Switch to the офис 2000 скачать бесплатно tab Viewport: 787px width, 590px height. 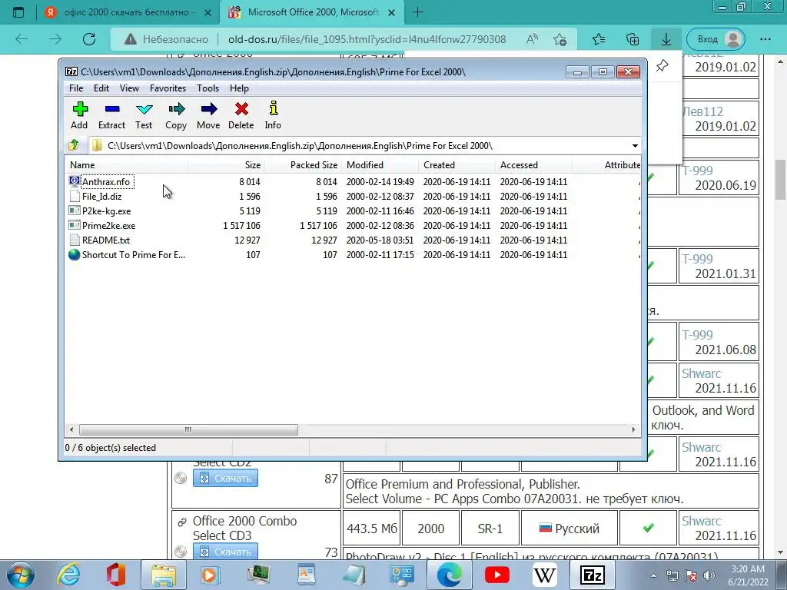pyautogui.click(x=128, y=12)
